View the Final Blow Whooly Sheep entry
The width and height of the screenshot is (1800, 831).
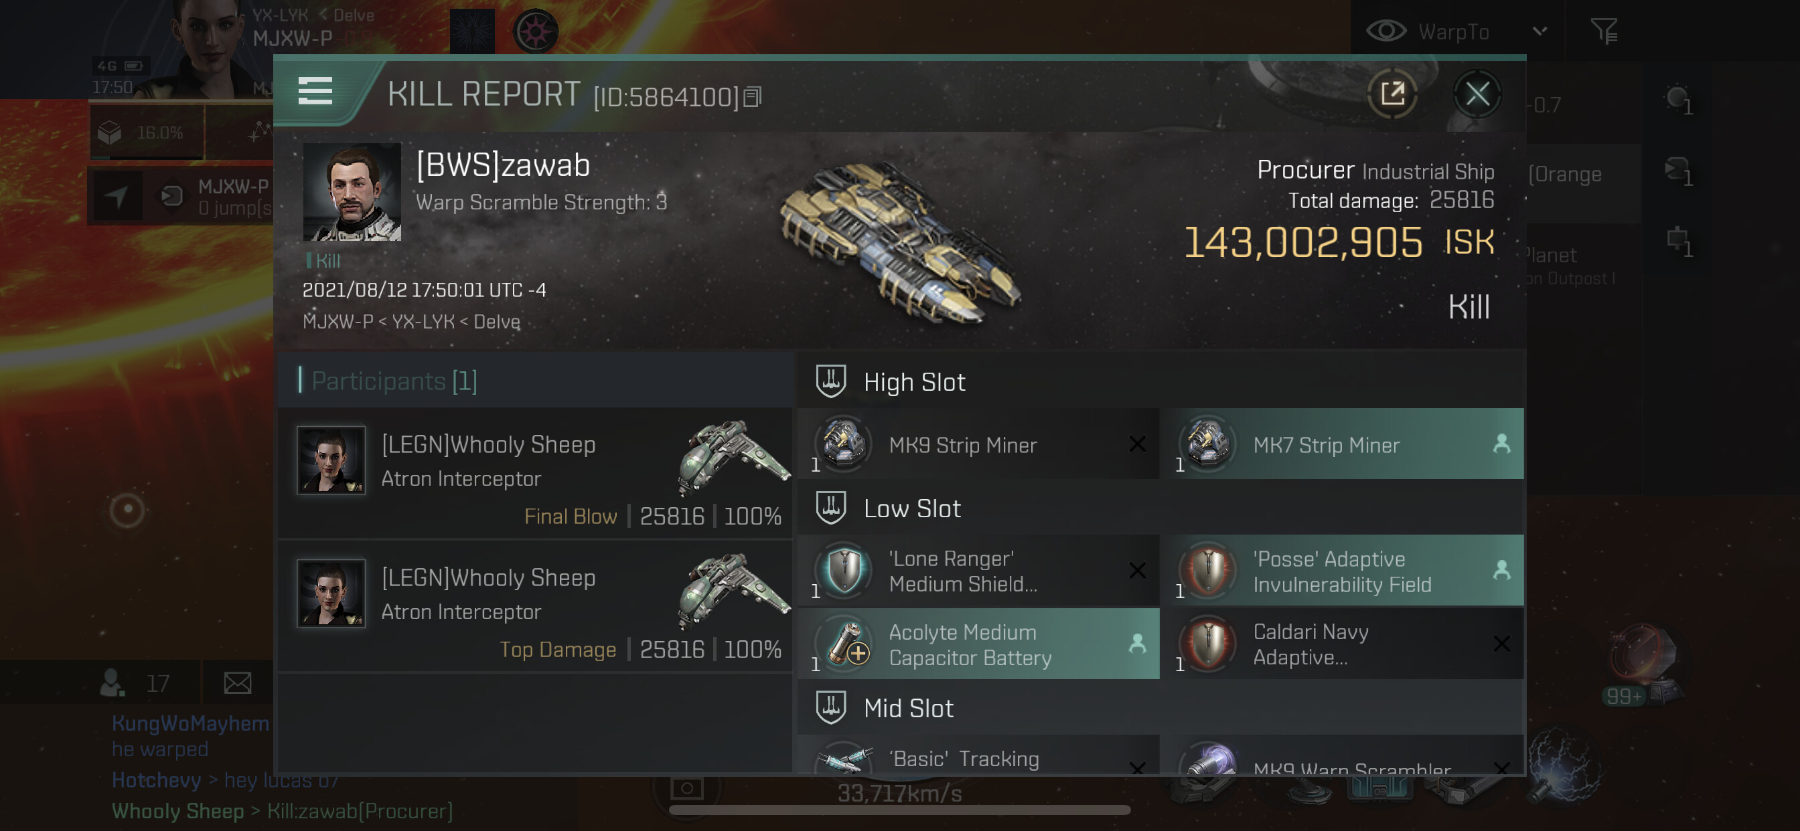coord(534,474)
